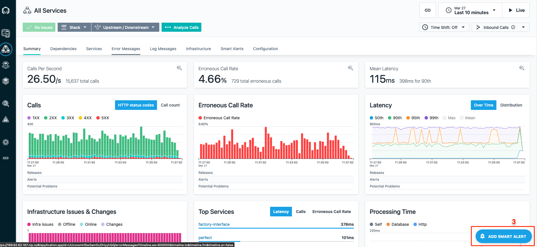Screen dimensions: 537x247
Task: Enable the Max latency series
Action: 449,118
